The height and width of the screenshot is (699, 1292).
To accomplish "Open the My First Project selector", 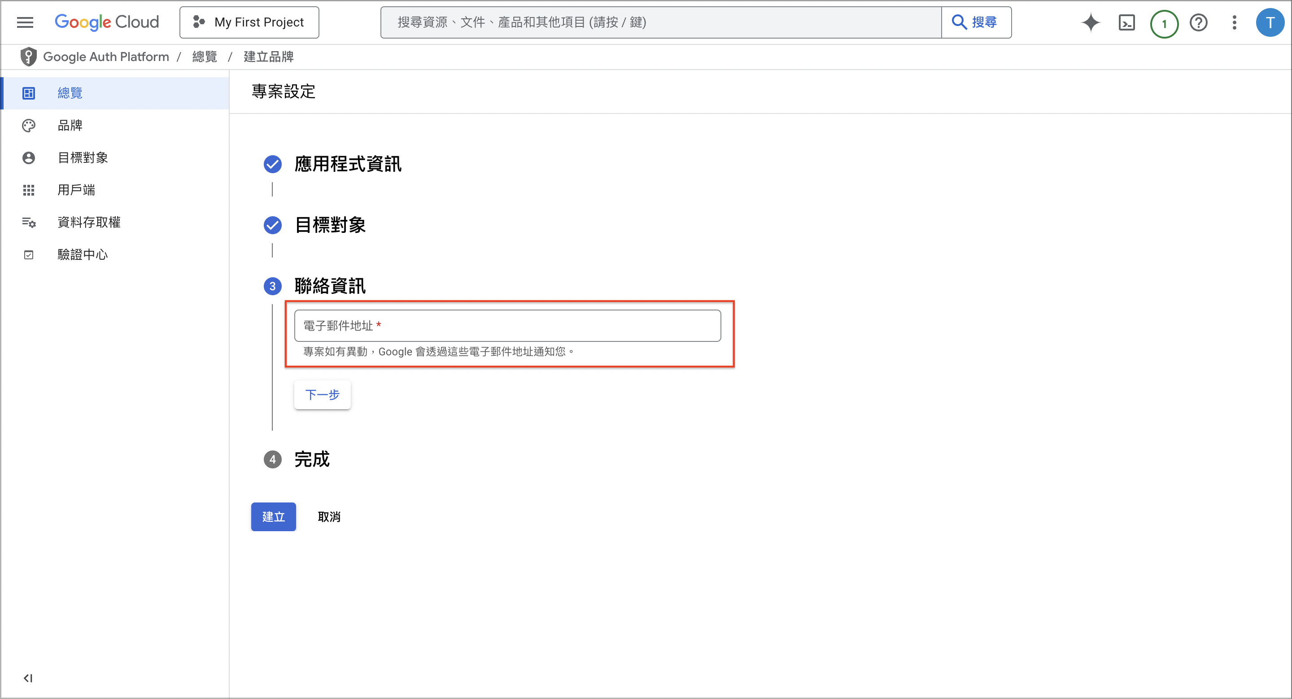I will [x=249, y=22].
